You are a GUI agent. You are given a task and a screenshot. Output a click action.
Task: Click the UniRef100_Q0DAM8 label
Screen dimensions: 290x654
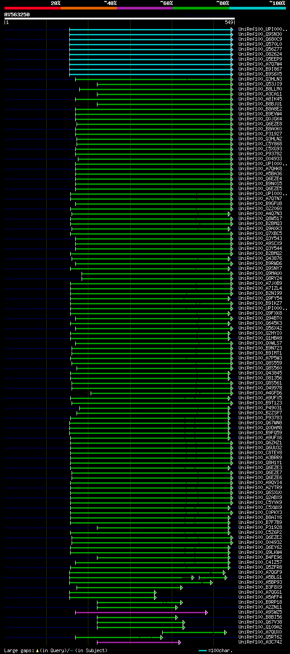point(260,428)
